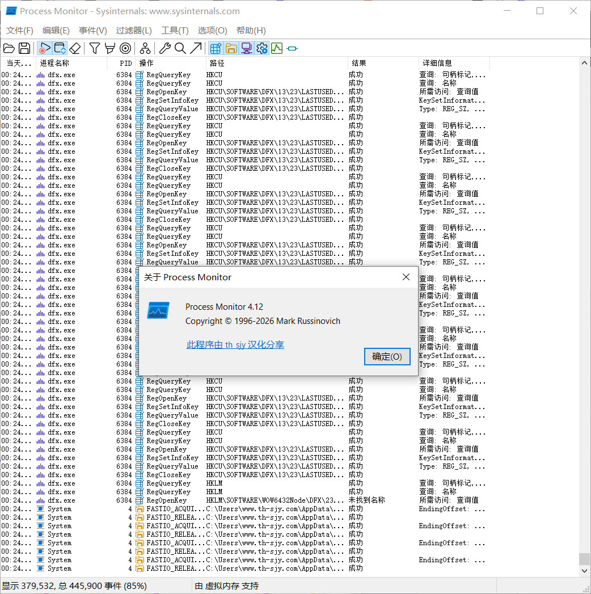Confirm the About dialog with 确定(O)
The height and width of the screenshot is (594, 591).
(387, 356)
